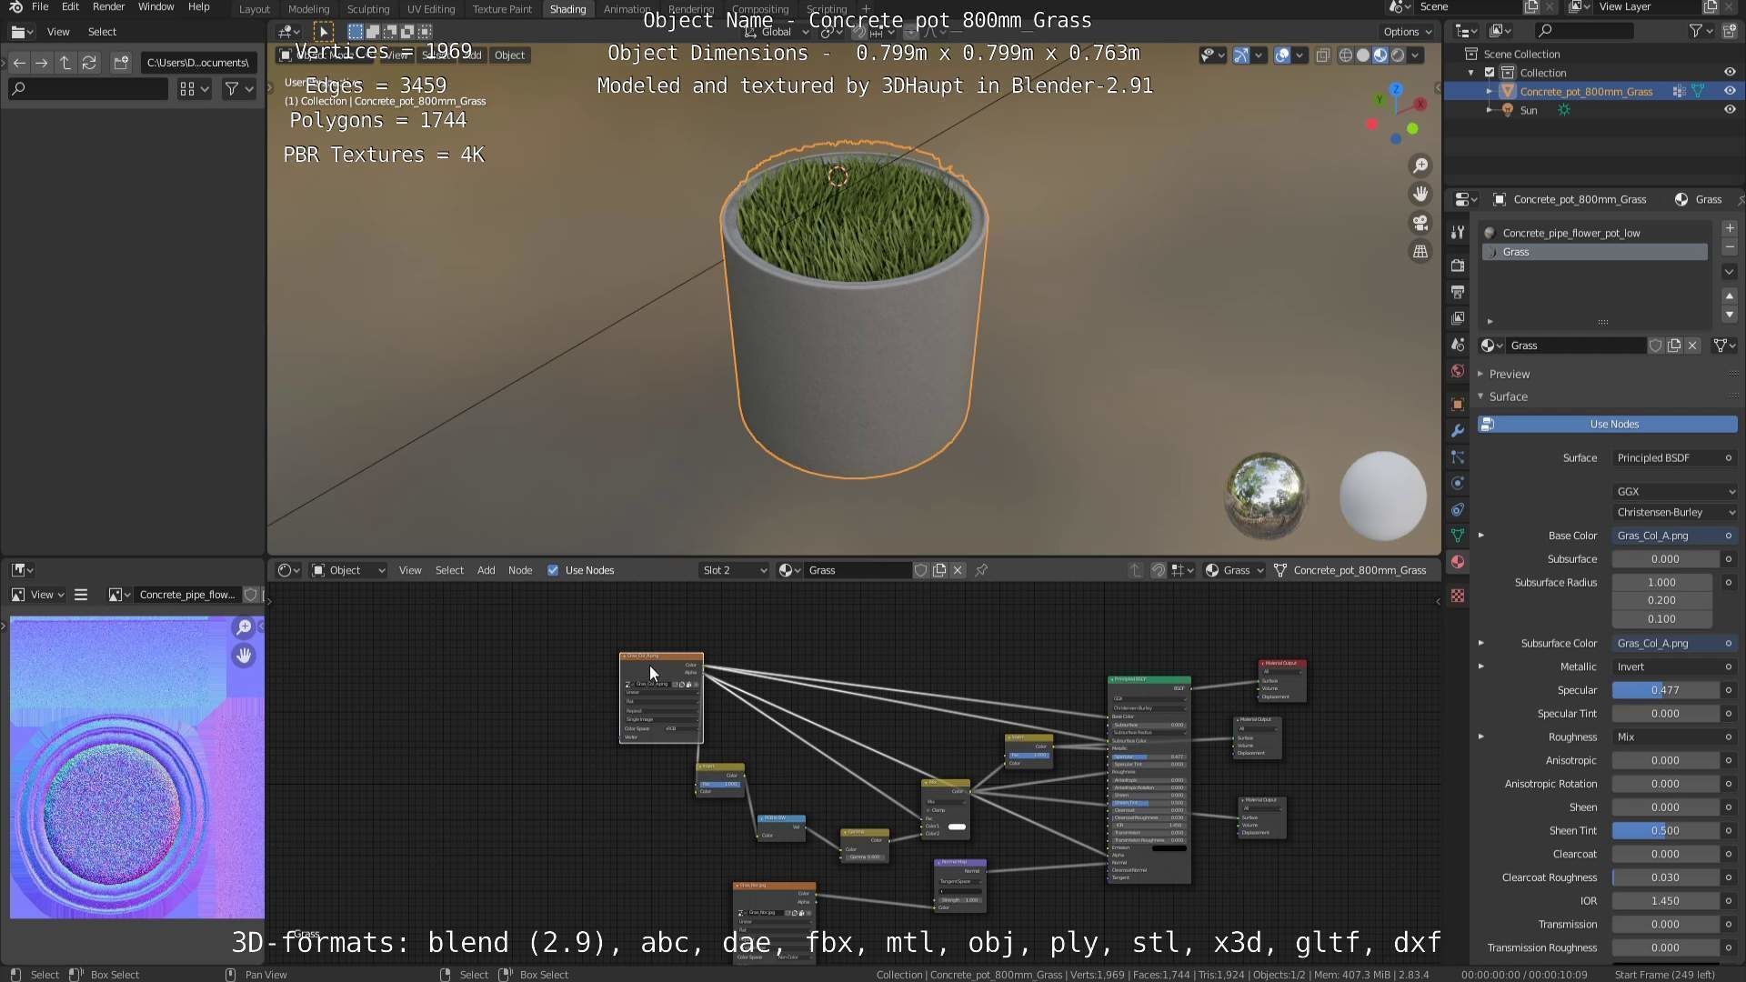Hide the Collection with its eye icon
This screenshot has width=1746, height=982.
point(1730,73)
